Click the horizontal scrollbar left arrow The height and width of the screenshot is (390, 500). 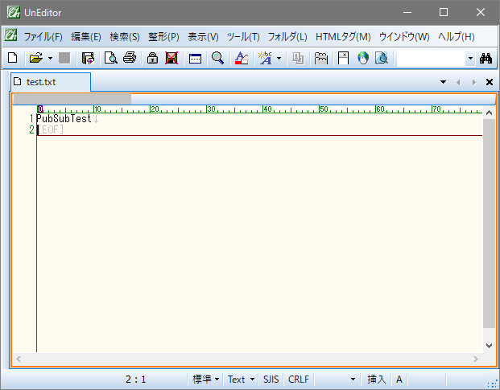(x=19, y=359)
